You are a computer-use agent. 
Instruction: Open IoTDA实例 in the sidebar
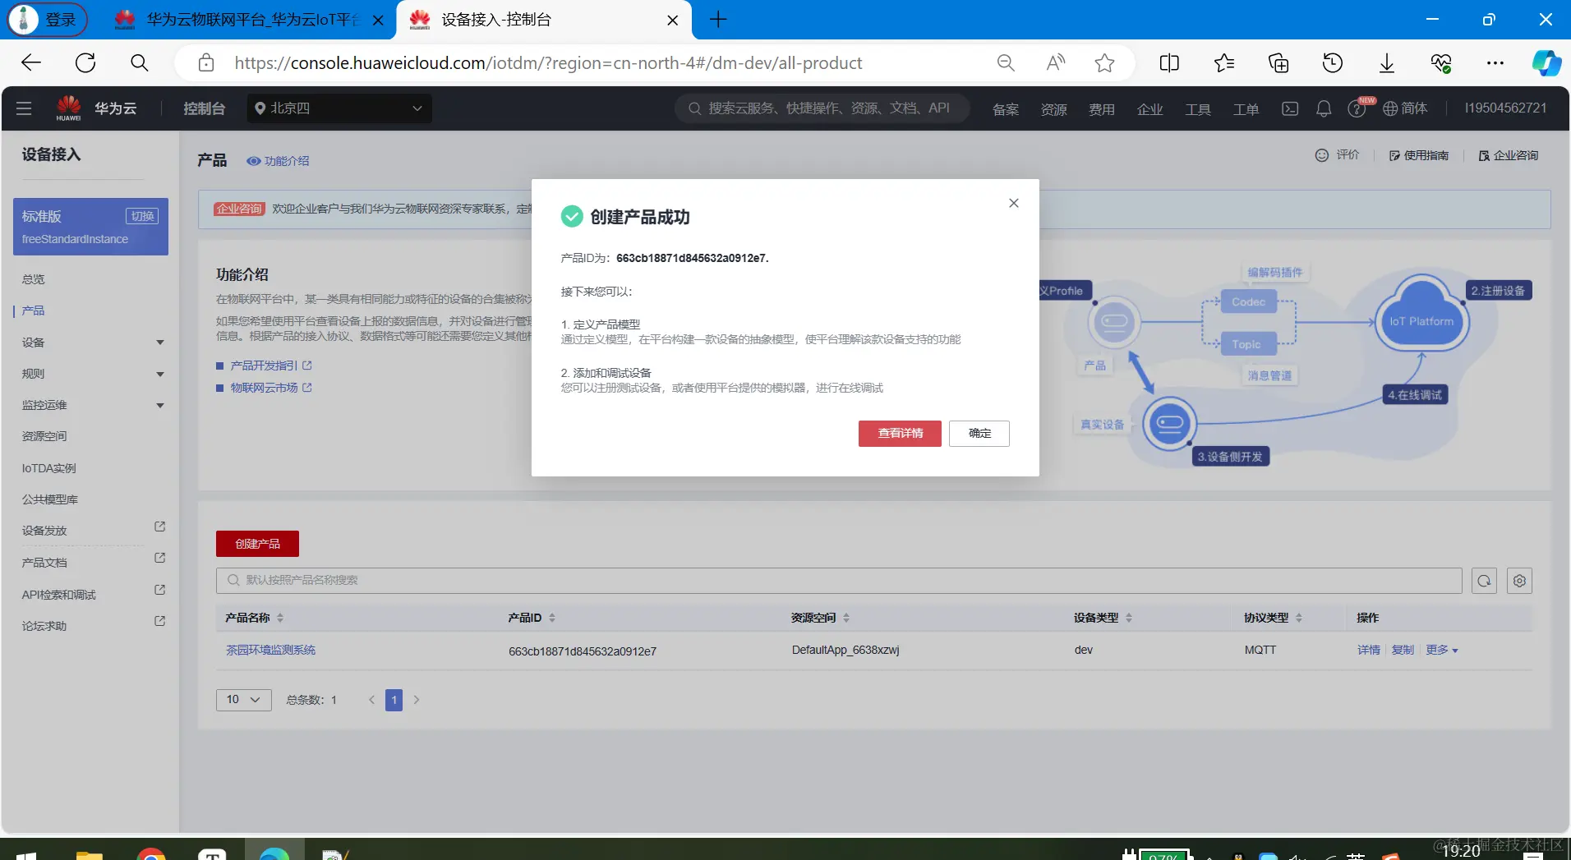point(48,468)
